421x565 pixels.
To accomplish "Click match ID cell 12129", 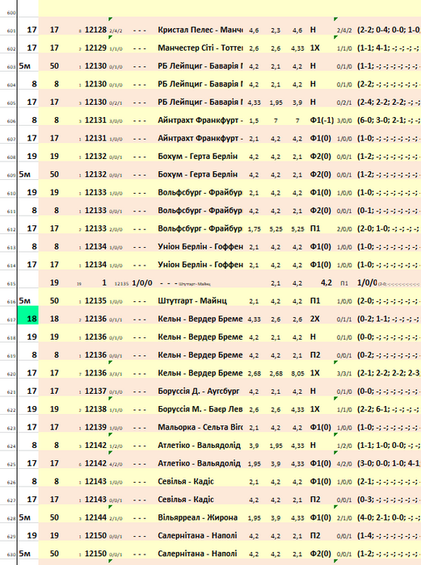I will pyautogui.click(x=95, y=48).
